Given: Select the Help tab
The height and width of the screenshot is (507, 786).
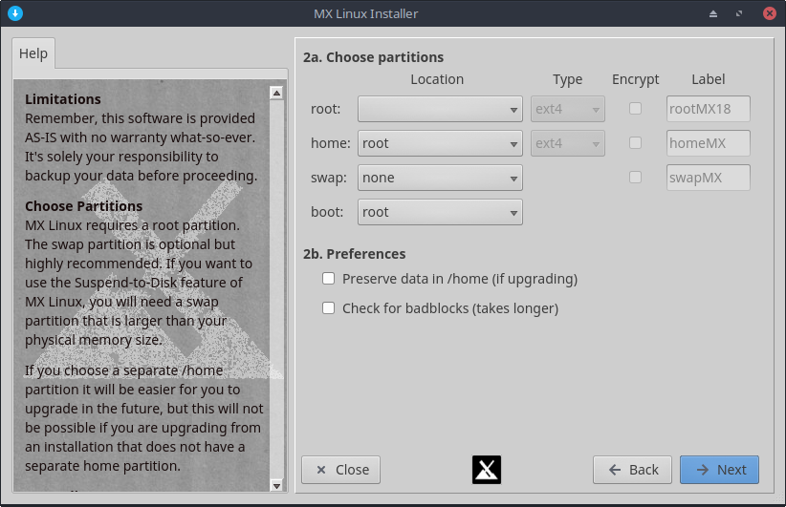Looking at the screenshot, I should pos(33,53).
